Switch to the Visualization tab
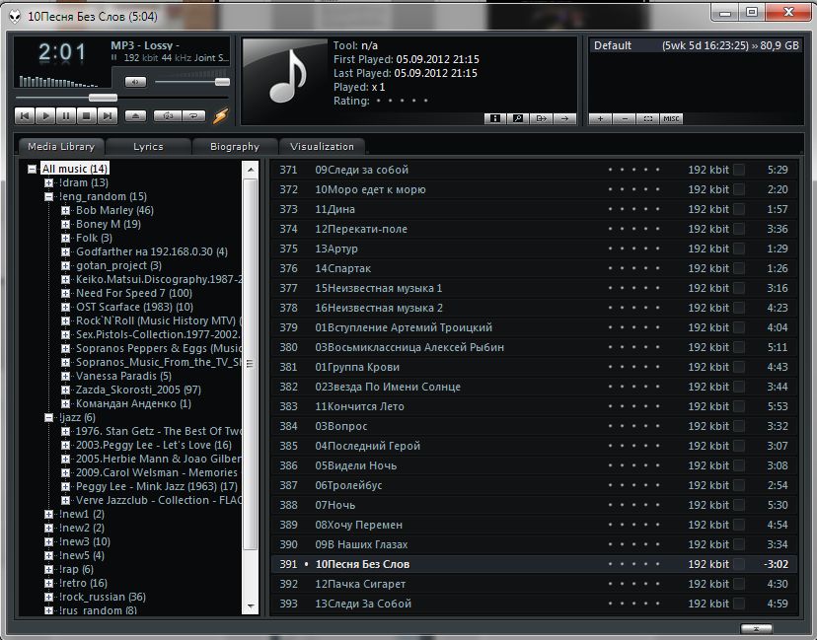Screen dimensions: 817x640 coord(322,146)
